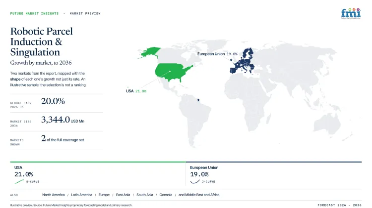Select the European Union 19.0% map label
The height and width of the screenshot is (208, 372).
(217, 54)
